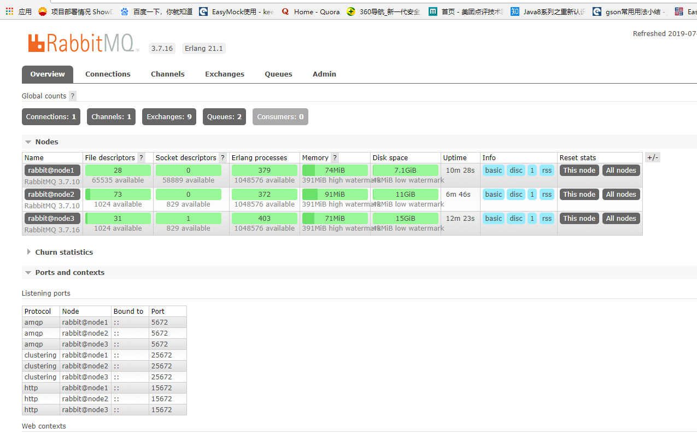
Task: Click the rss tag for rabbit@node3
Action: tap(547, 218)
